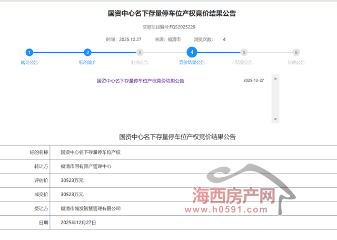The image size is (337, 240).
Task: Switch to the 标的简介 step tab
Action: [x=88, y=62]
